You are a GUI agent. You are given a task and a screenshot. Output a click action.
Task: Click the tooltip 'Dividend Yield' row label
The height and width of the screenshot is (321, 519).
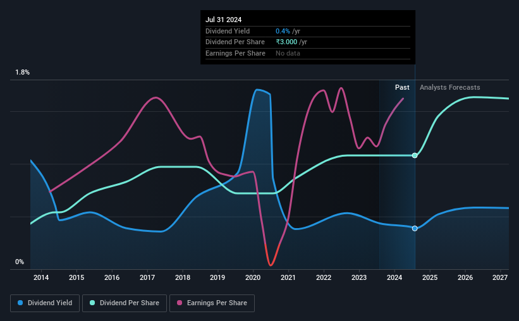point(228,31)
